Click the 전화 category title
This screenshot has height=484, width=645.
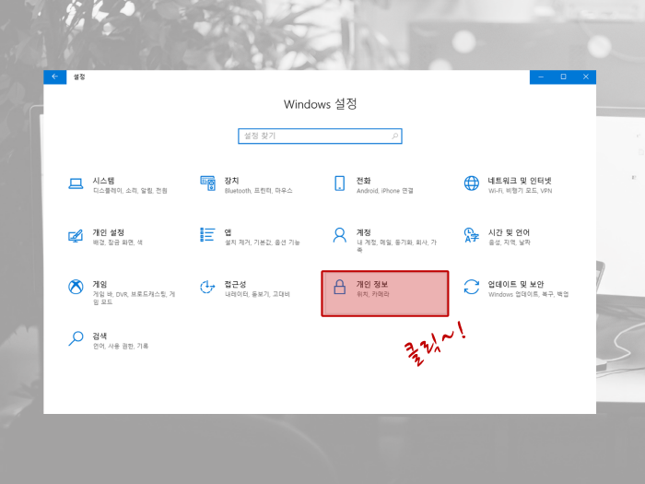pos(364,181)
